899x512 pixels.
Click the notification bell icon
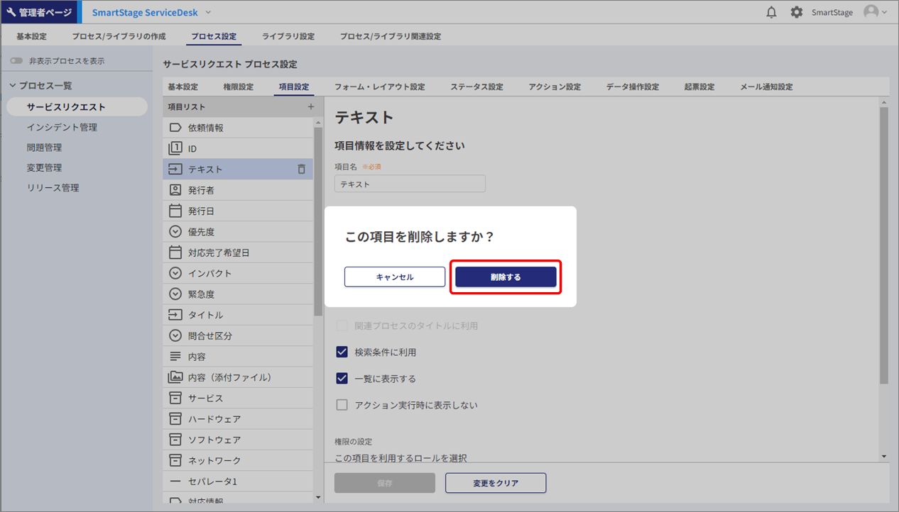(x=771, y=12)
